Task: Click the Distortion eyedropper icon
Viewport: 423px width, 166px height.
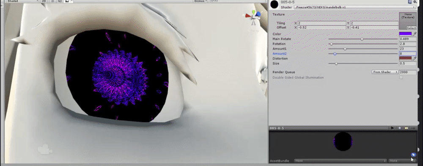Action: (x=415, y=58)
